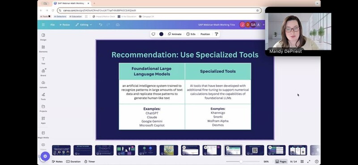
Task: Open the File menu
Action: (x=52, y=25)
